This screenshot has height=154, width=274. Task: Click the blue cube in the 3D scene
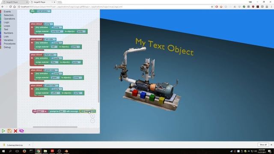(x=143, y=95)
